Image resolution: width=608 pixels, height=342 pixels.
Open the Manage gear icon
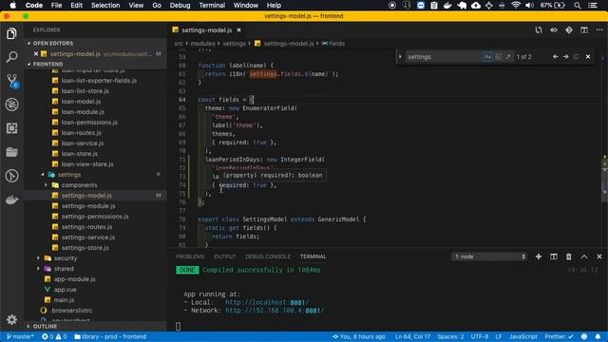click(x=11, y=319)
